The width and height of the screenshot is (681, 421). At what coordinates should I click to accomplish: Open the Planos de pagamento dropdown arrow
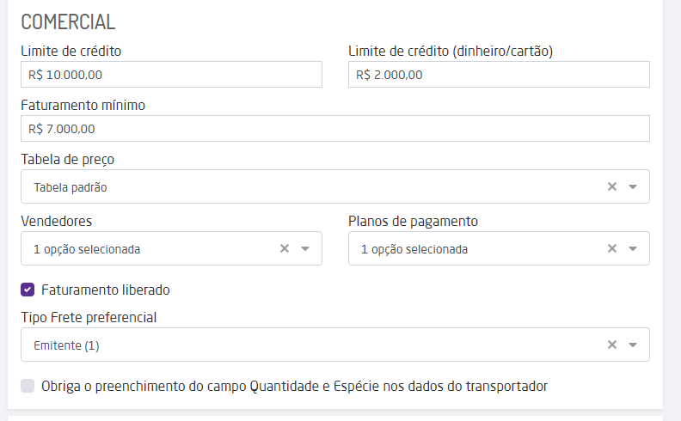click(633, 249)
